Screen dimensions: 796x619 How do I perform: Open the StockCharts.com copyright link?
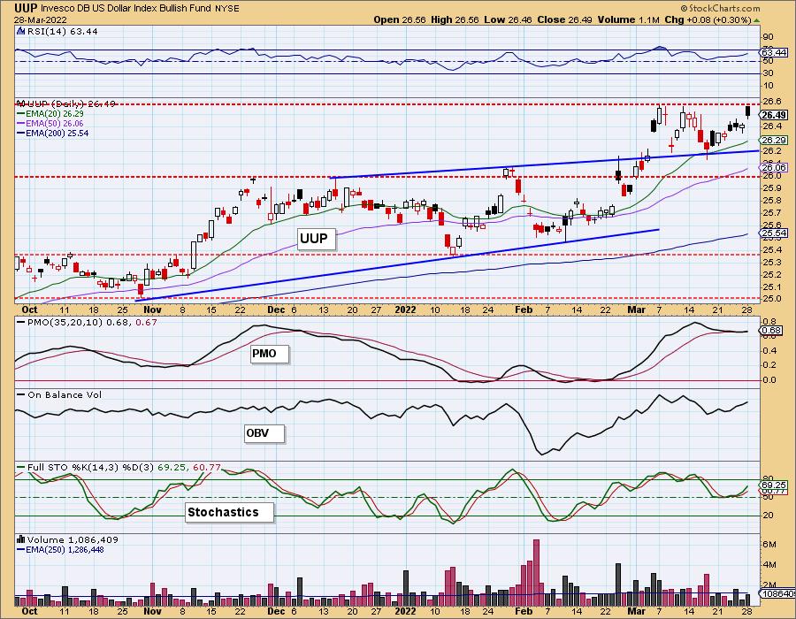click(x=720, y=8)
